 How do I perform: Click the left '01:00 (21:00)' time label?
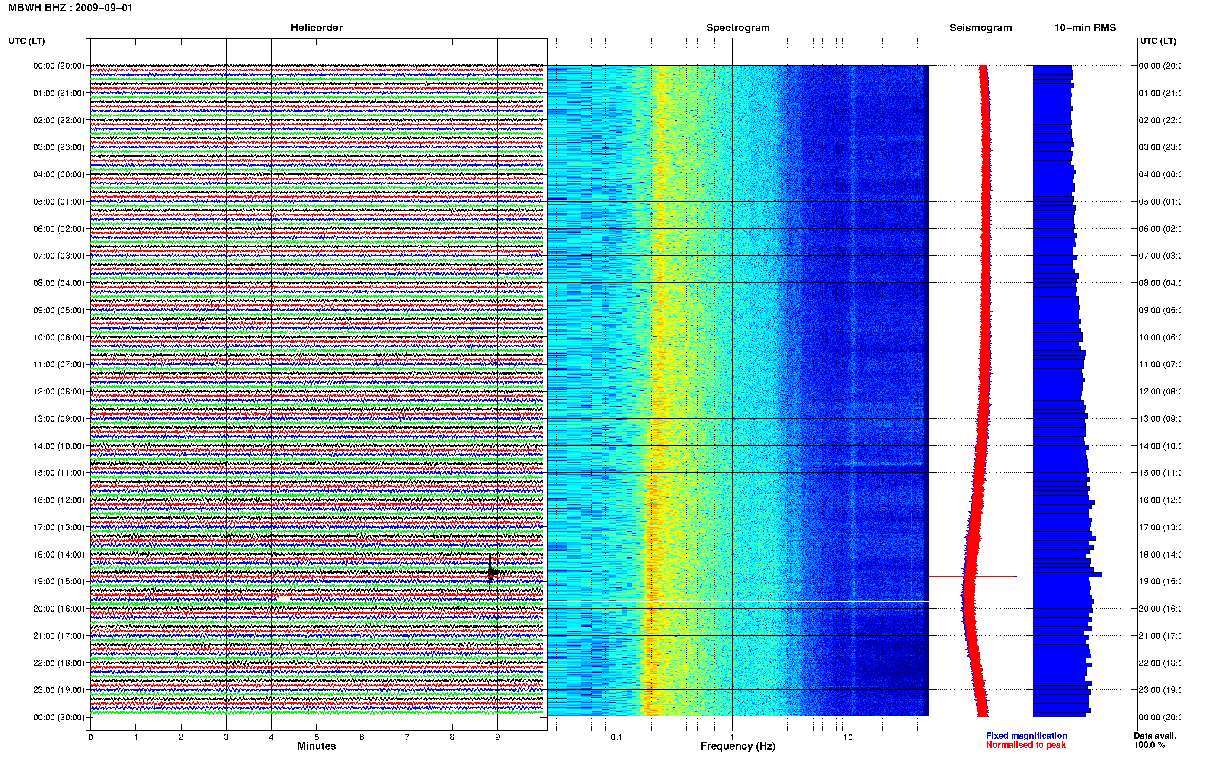point(59,93)
